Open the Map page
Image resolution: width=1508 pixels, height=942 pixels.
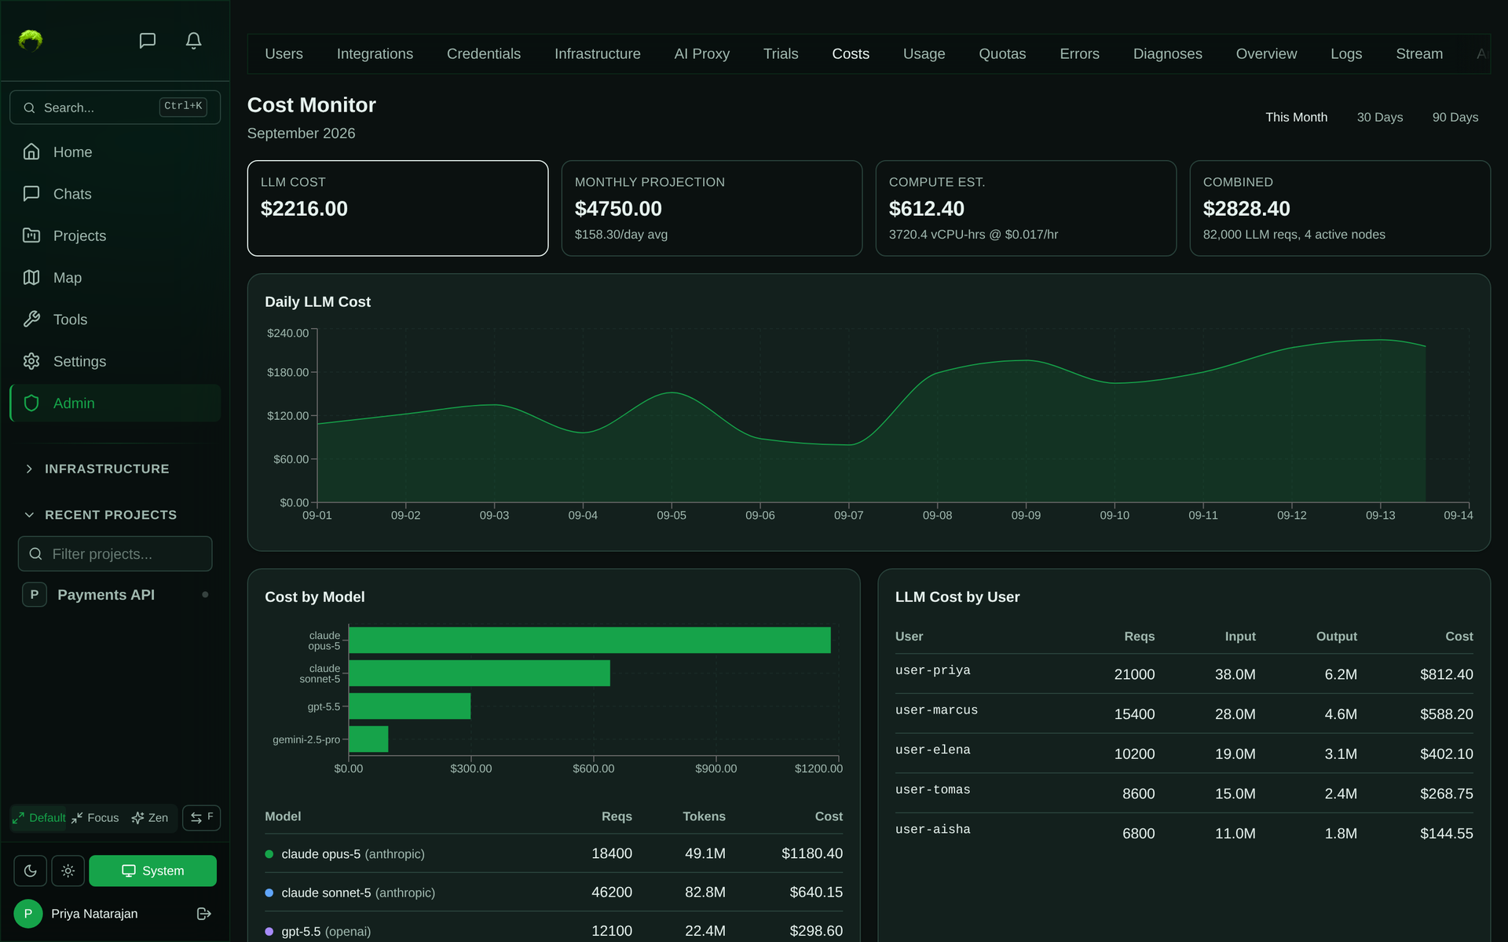coord(115,277)
